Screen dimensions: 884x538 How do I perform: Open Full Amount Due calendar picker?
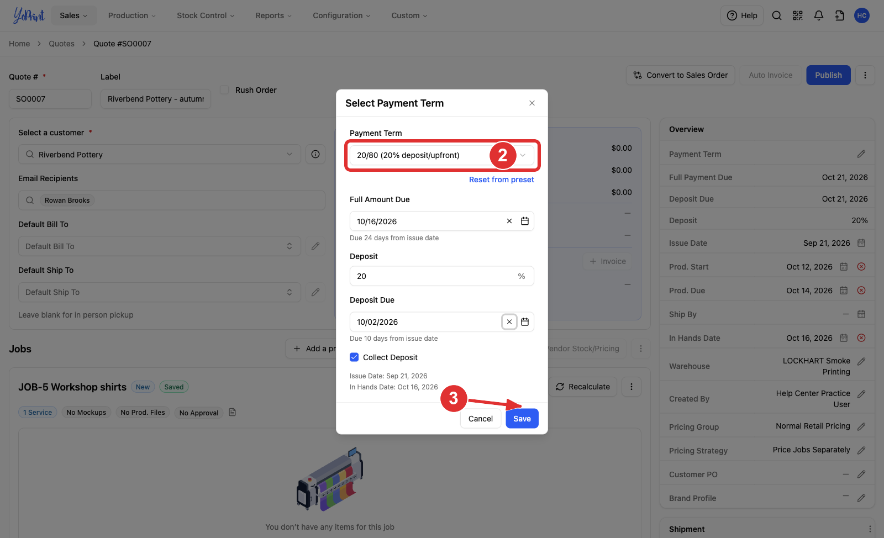pos(525,221)
